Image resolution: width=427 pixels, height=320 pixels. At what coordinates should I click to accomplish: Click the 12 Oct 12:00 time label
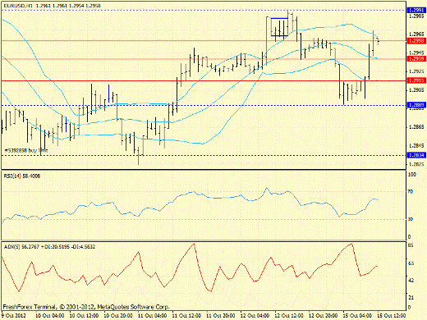289,316
